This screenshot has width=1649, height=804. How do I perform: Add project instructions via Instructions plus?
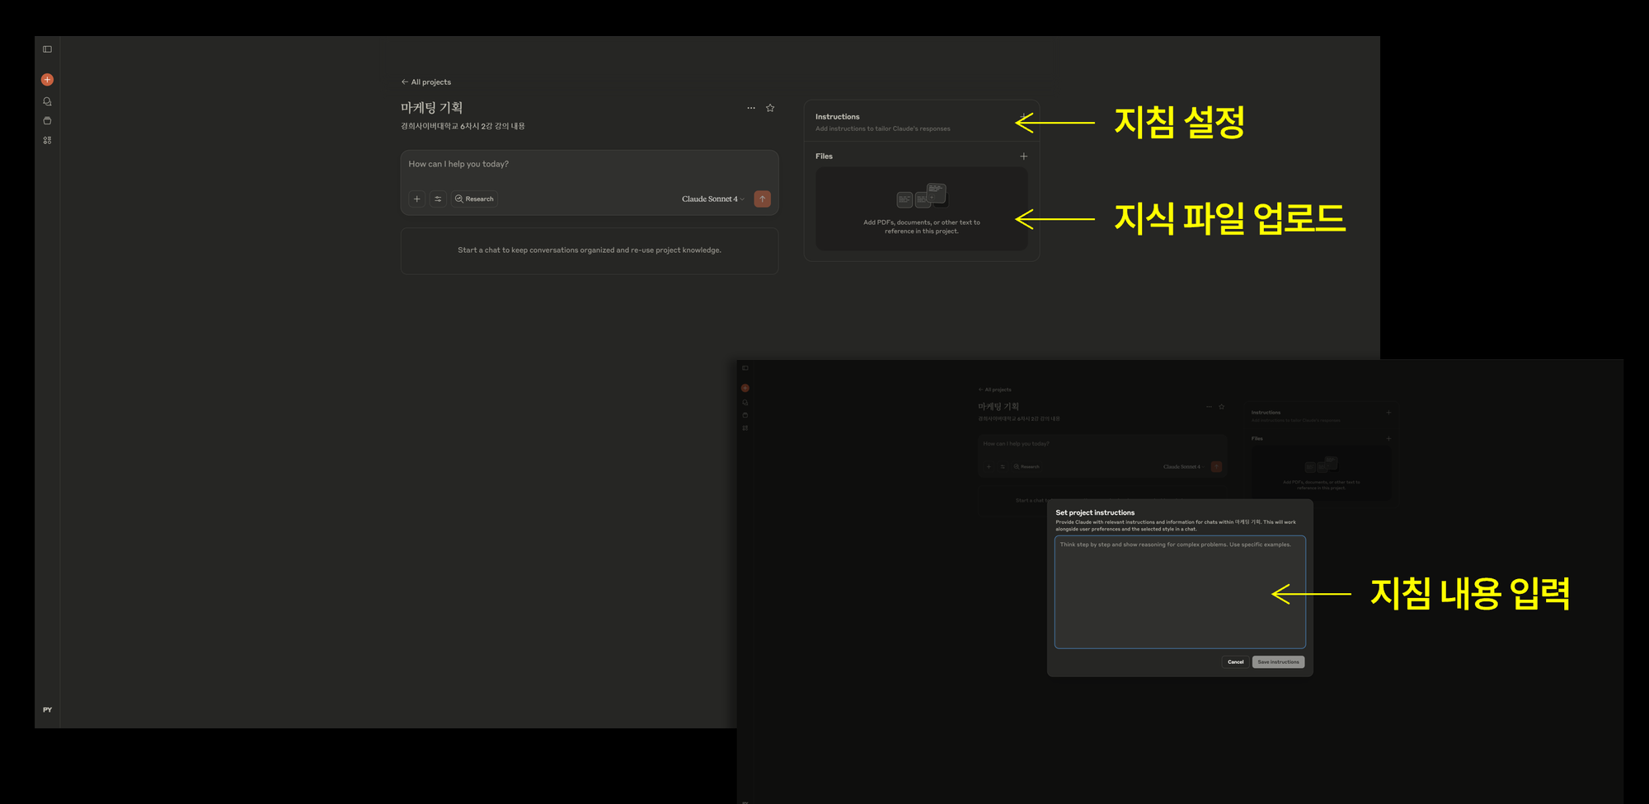(1023, 117)
